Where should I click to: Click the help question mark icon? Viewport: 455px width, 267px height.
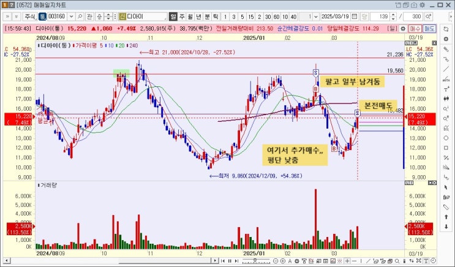tap(11, 5)
